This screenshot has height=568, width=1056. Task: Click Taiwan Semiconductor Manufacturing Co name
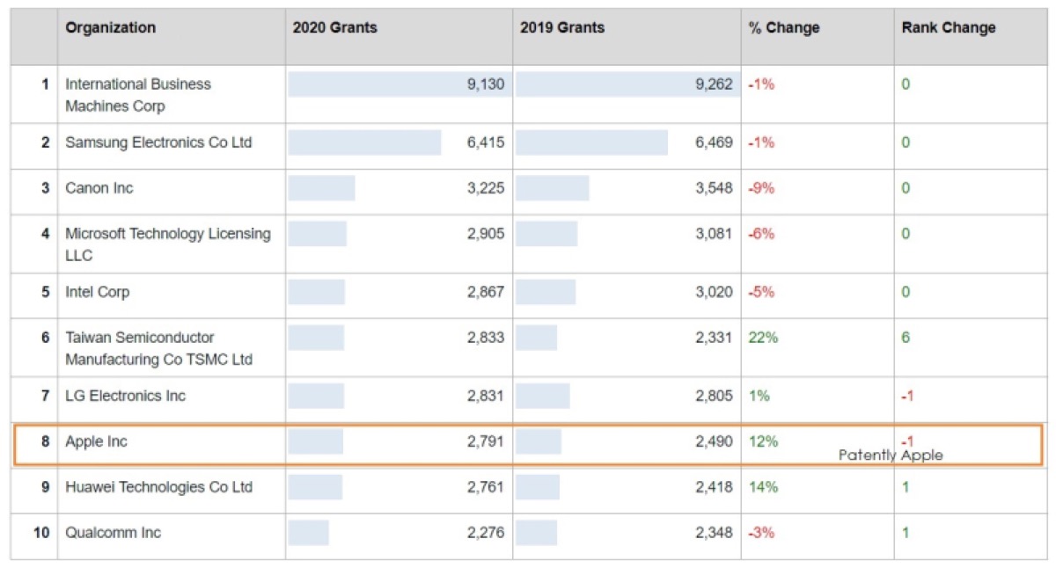pyautogui.click(x=158, y=348)
